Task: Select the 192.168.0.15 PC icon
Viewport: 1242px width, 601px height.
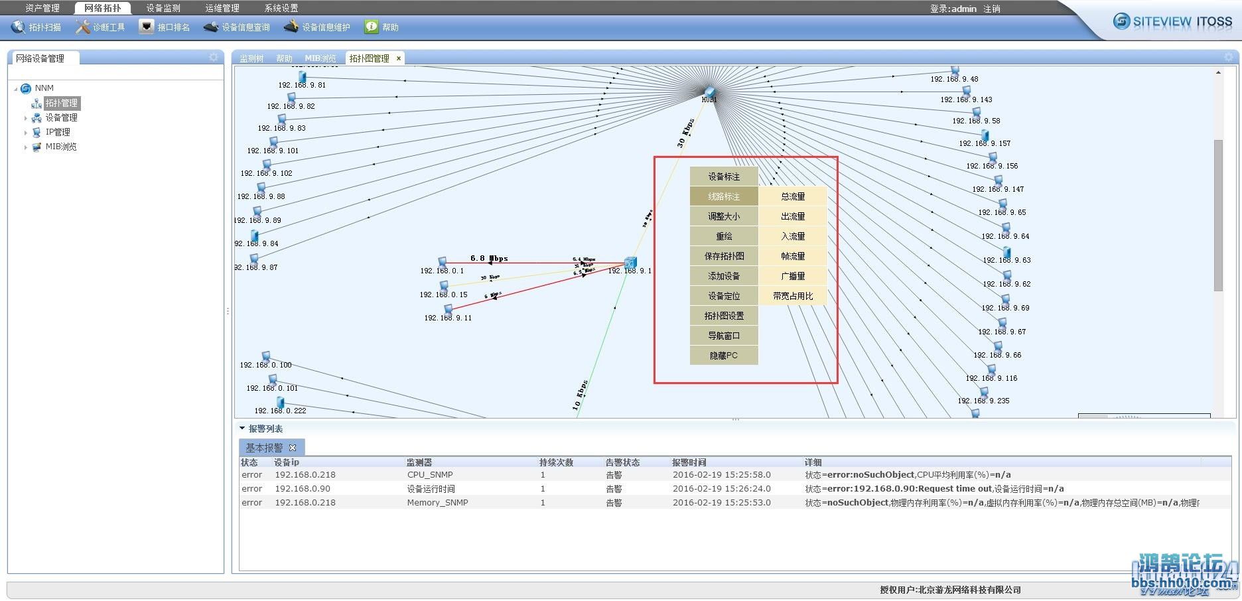Action: point(444,286)
